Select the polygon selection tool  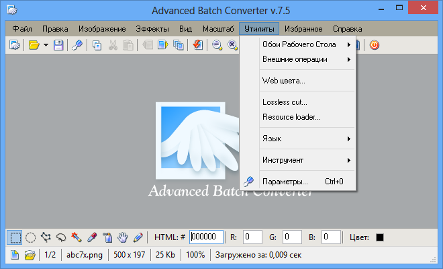(x=46, y=237)
